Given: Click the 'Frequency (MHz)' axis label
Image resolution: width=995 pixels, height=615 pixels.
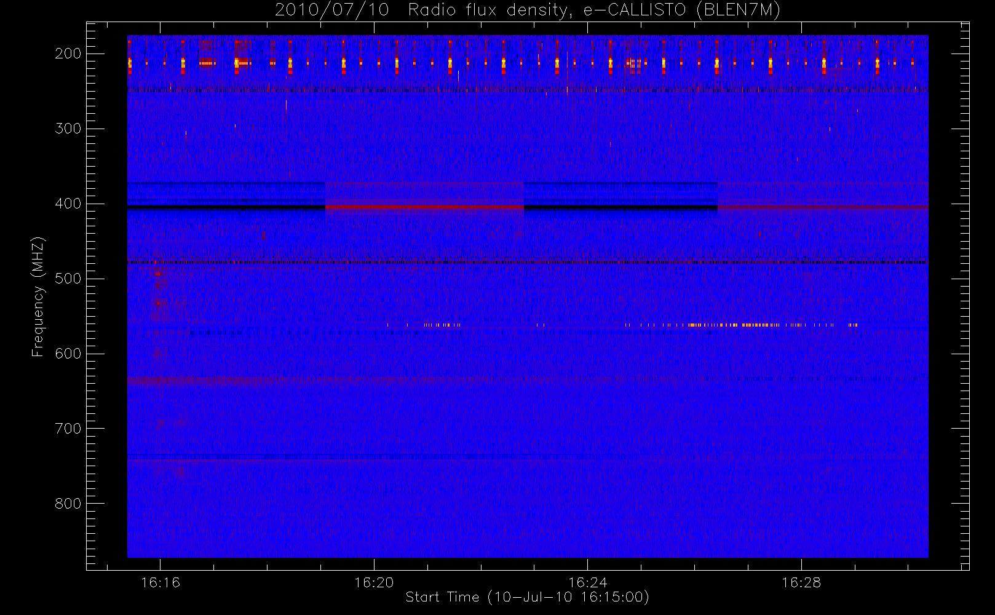Looking at the screenshot, I should pyautogui.click(x=38, y=296).
